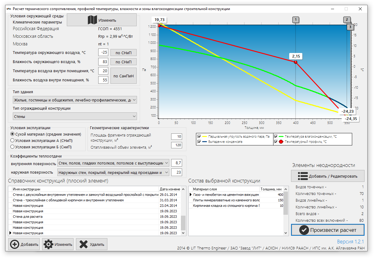374x258 pixels.
Task: Click Добавить / Редактировать button
Action: [x=328, y=176]
